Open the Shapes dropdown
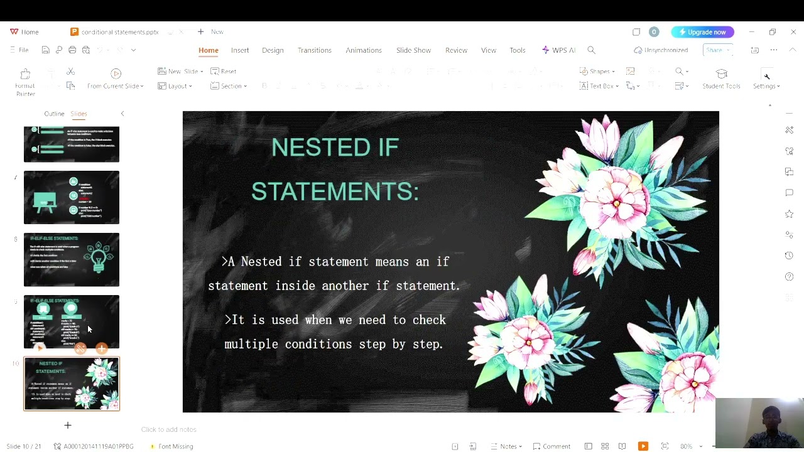The height and width of the screenshot is (452, 804). tap(597, 72)
